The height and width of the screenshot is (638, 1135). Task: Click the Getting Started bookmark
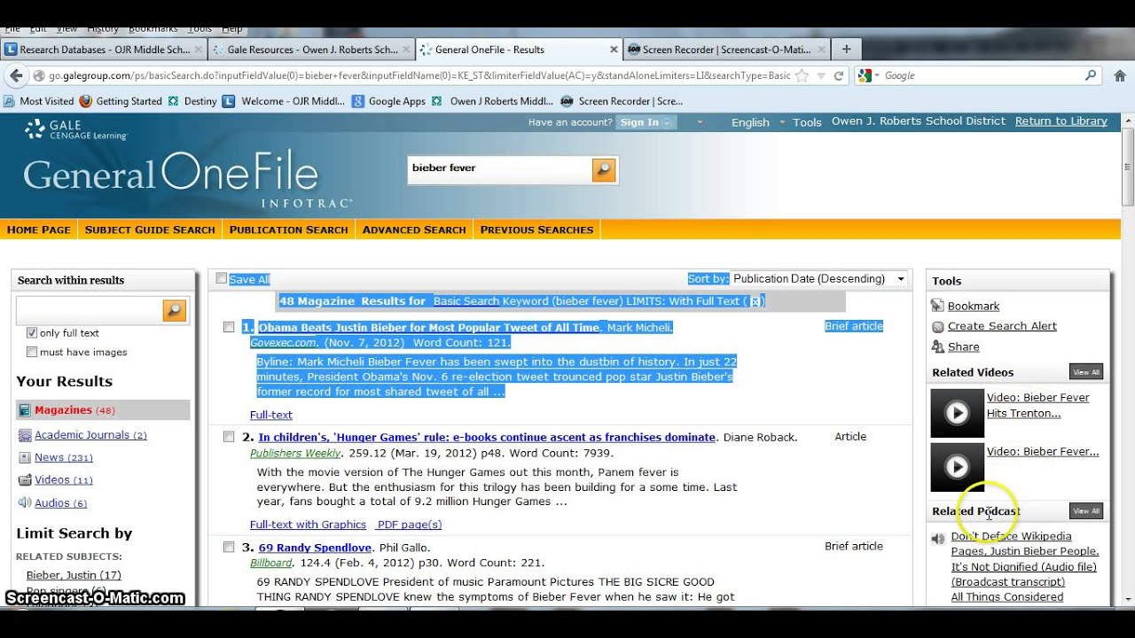[121, 101]
